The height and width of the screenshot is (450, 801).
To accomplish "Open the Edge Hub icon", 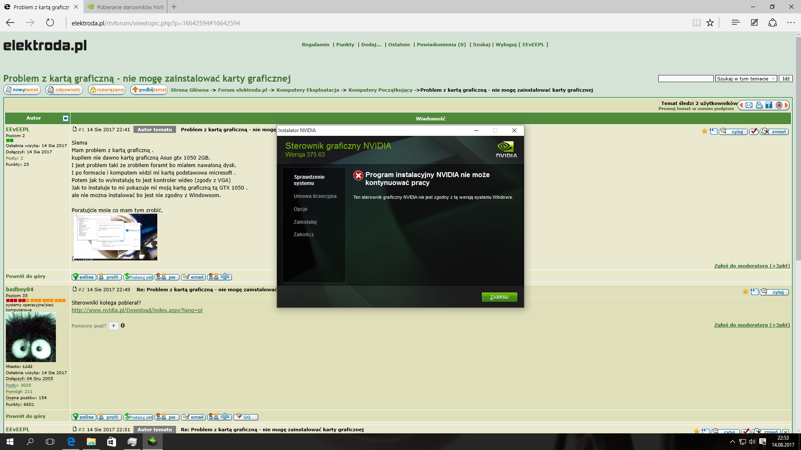I will [736, 22].
